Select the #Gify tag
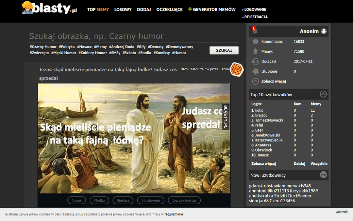This screenshot has width=353, height=221. click(141, 47)
